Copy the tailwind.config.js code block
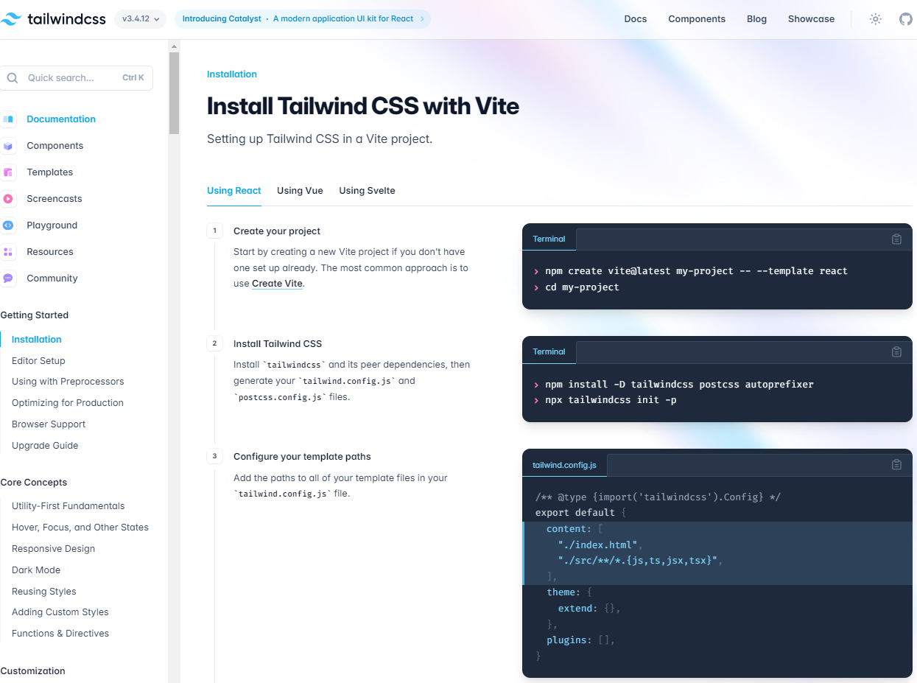The width and height of the screenshot is (917, 683). point(896,464)
